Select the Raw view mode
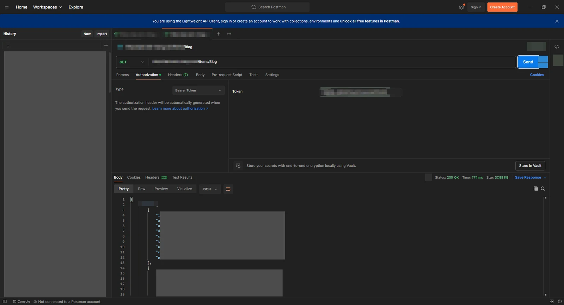564x305 pixels. [x=142, y=189]
